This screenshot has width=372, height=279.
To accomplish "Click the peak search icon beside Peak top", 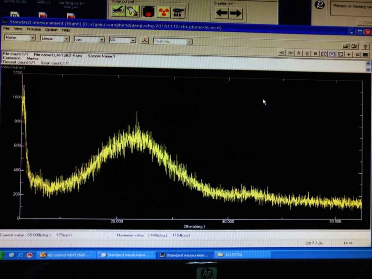I will click(x=145, y=41).
